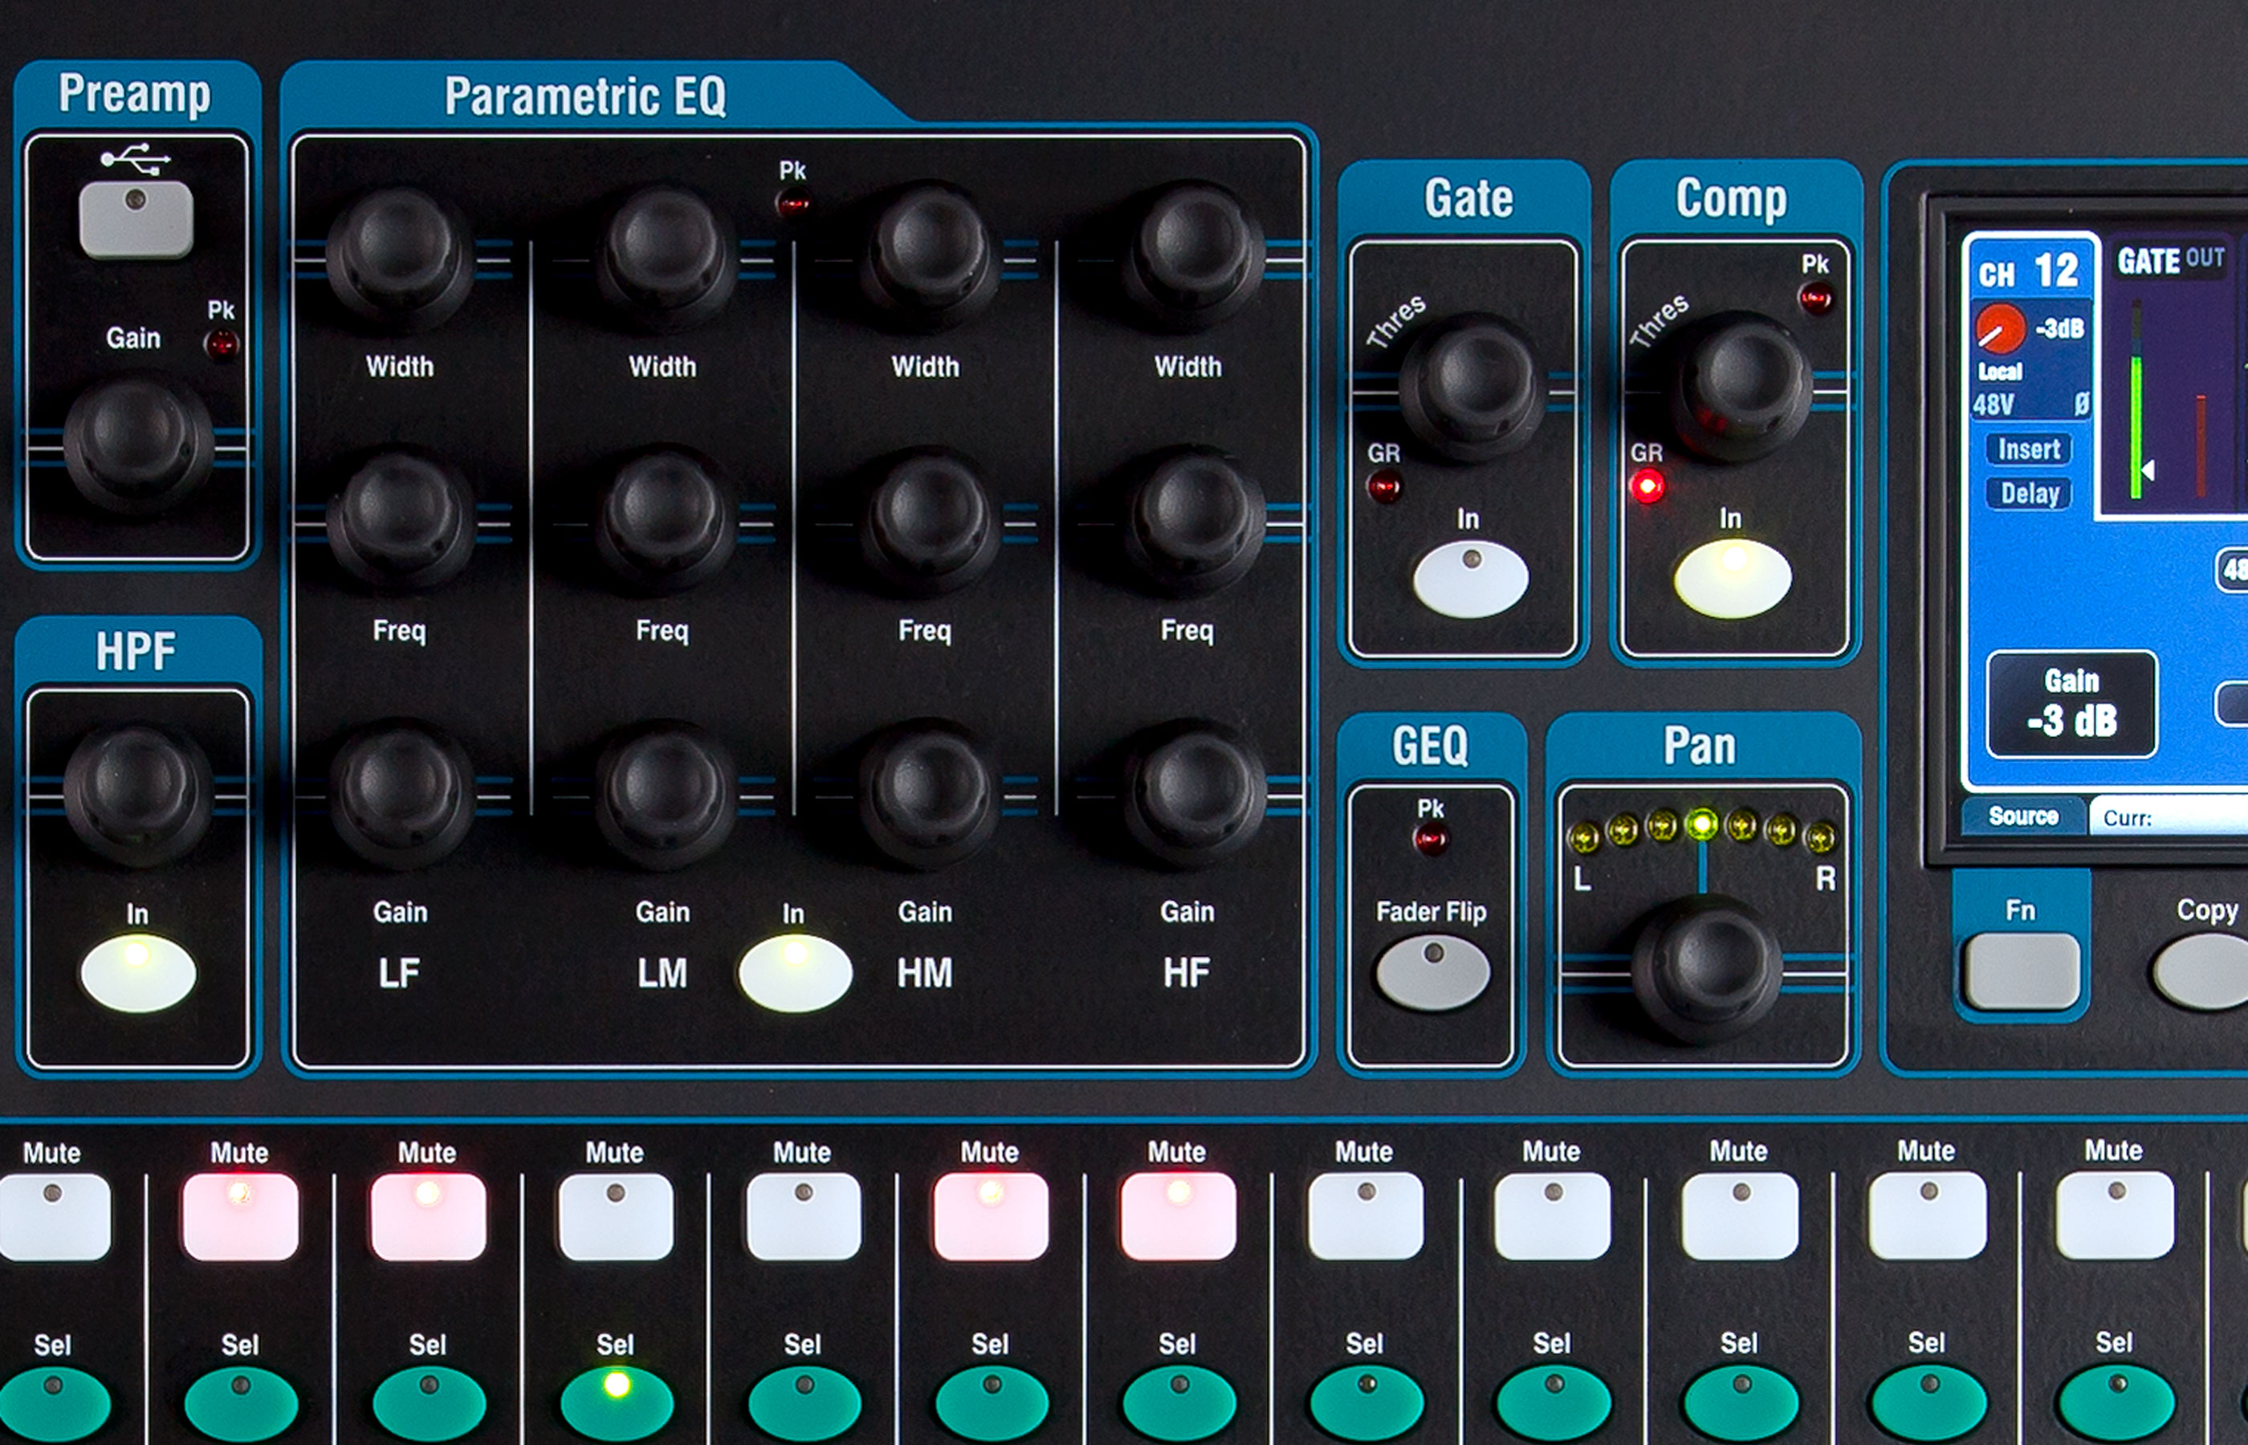Toggle the Parametric EQ In button
This screenshot has height=1445, width=2248.
[x=794, y=973]
